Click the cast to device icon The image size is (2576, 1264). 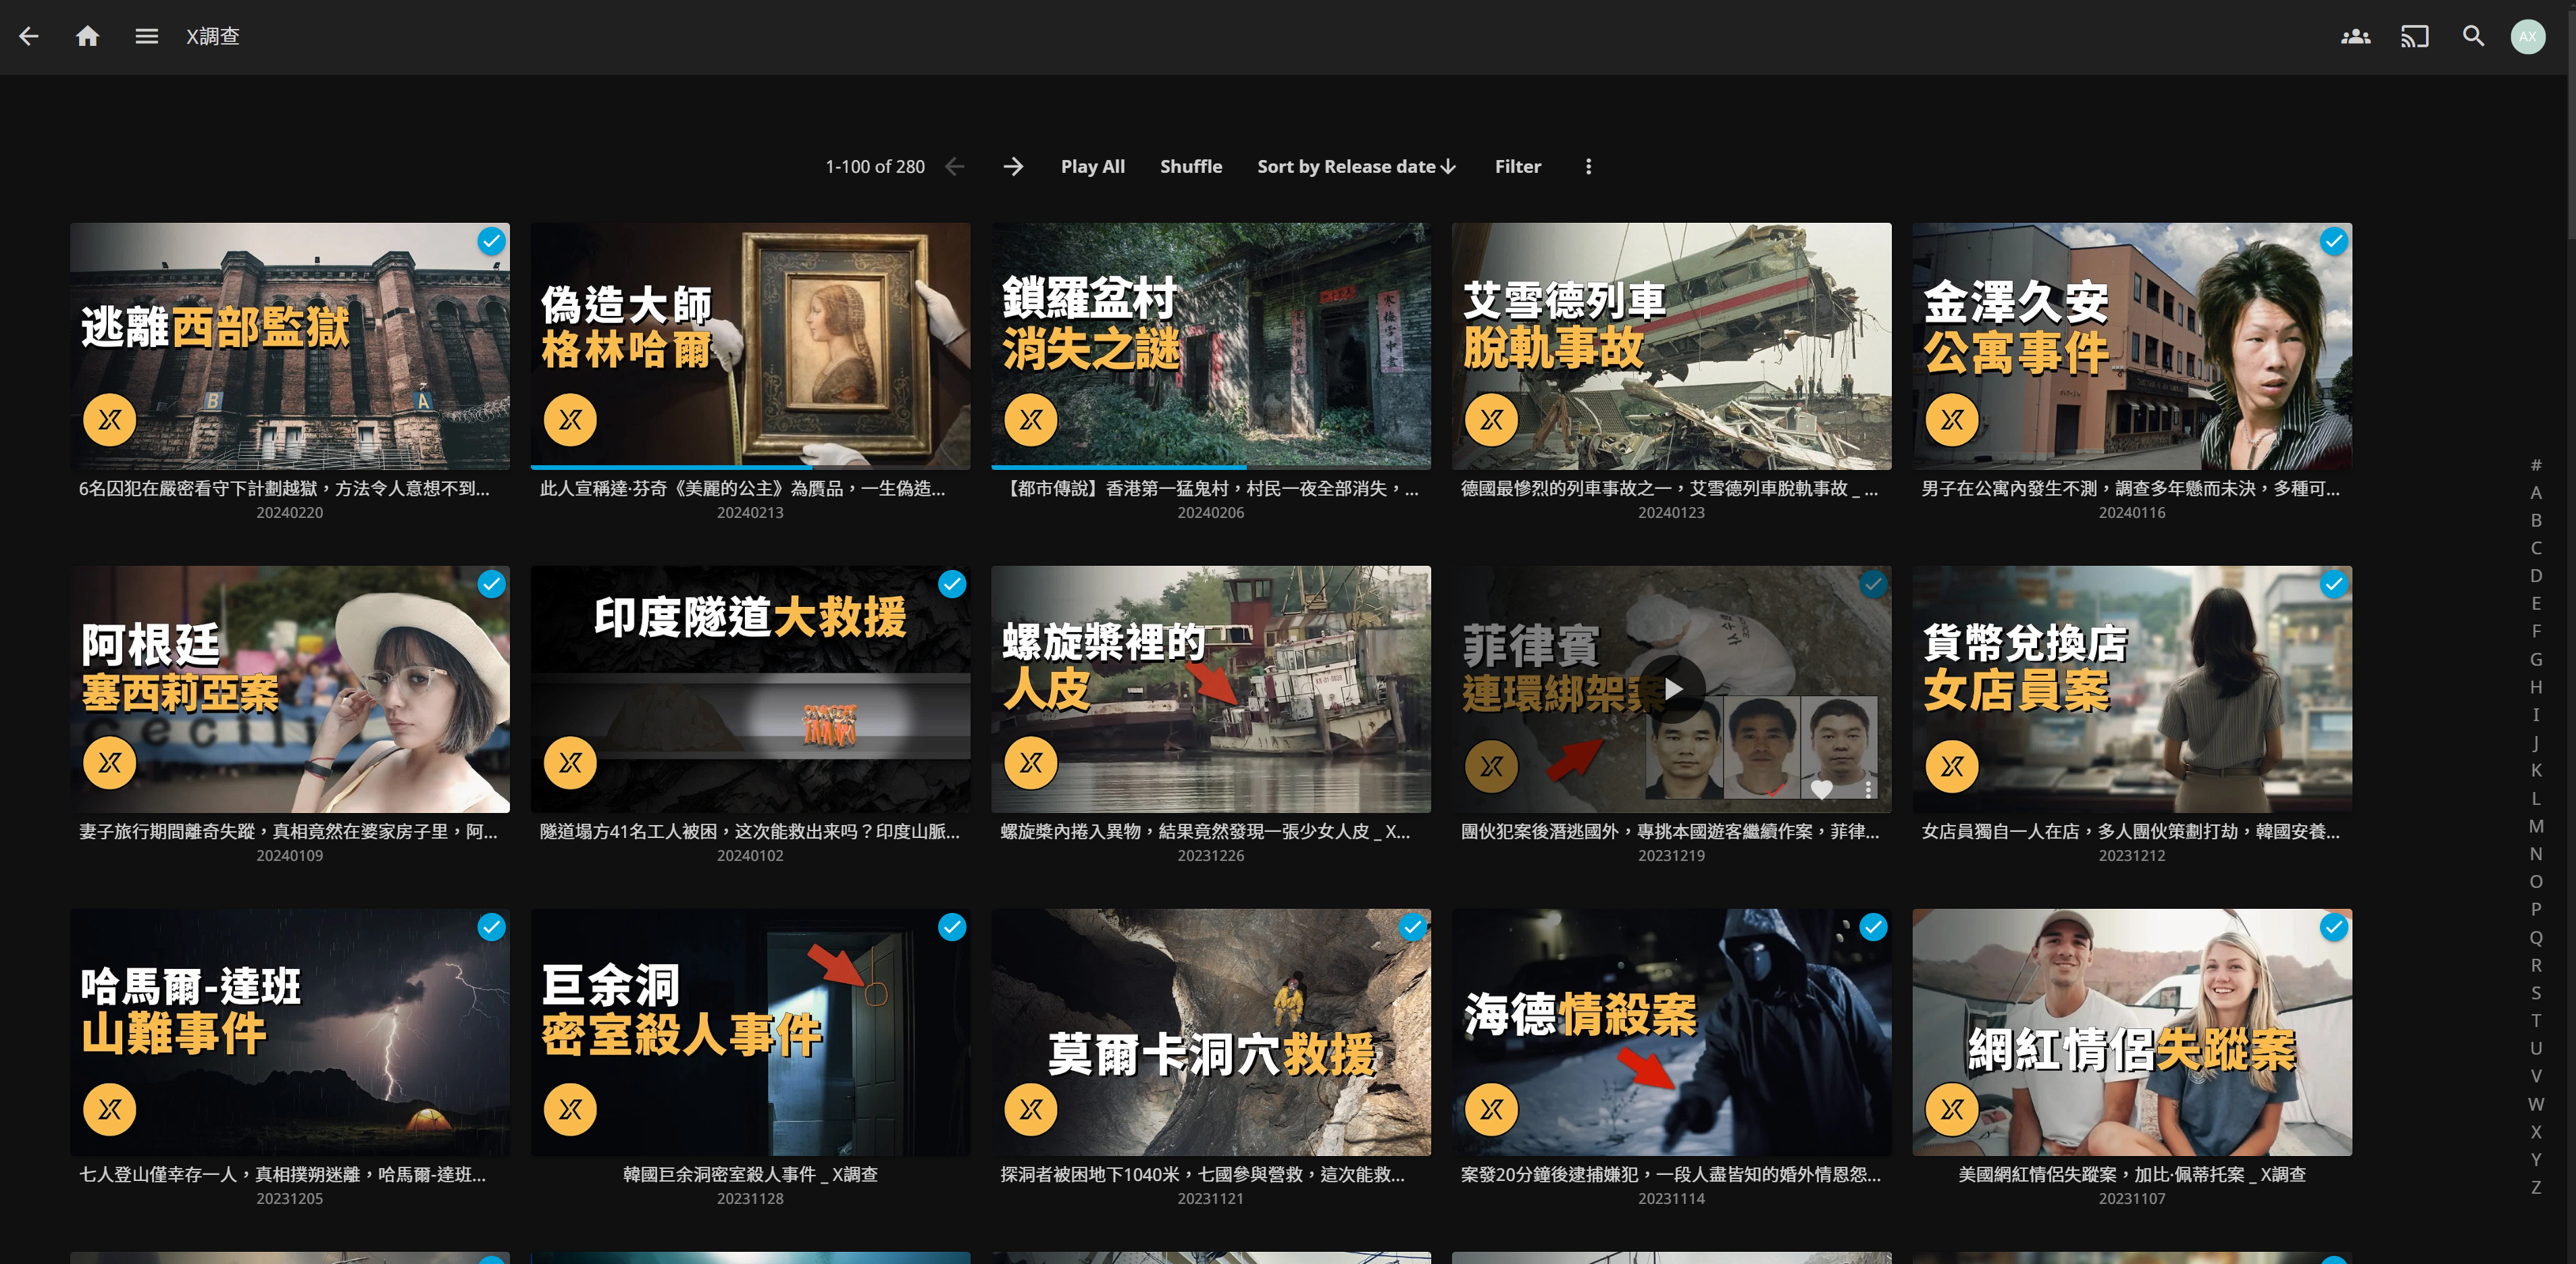tap(2414, 37)
